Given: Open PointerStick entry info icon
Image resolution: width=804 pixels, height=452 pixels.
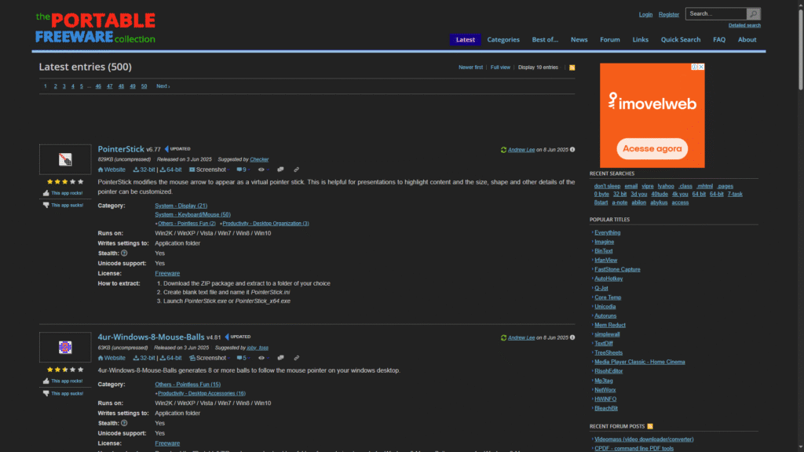Looking at the screenshot, I should coord(572,150).
